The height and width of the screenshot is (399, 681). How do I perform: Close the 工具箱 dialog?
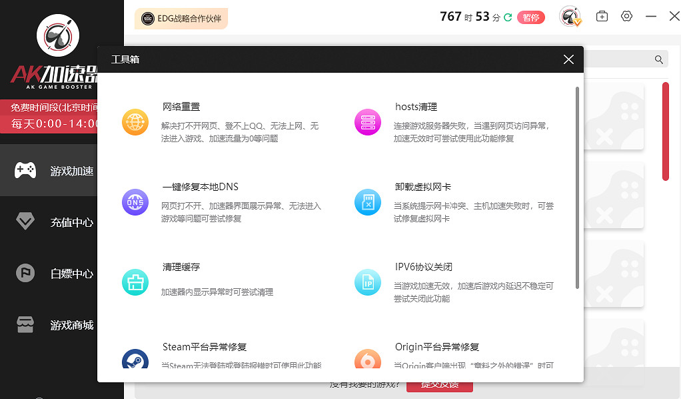tap(568, 59)
